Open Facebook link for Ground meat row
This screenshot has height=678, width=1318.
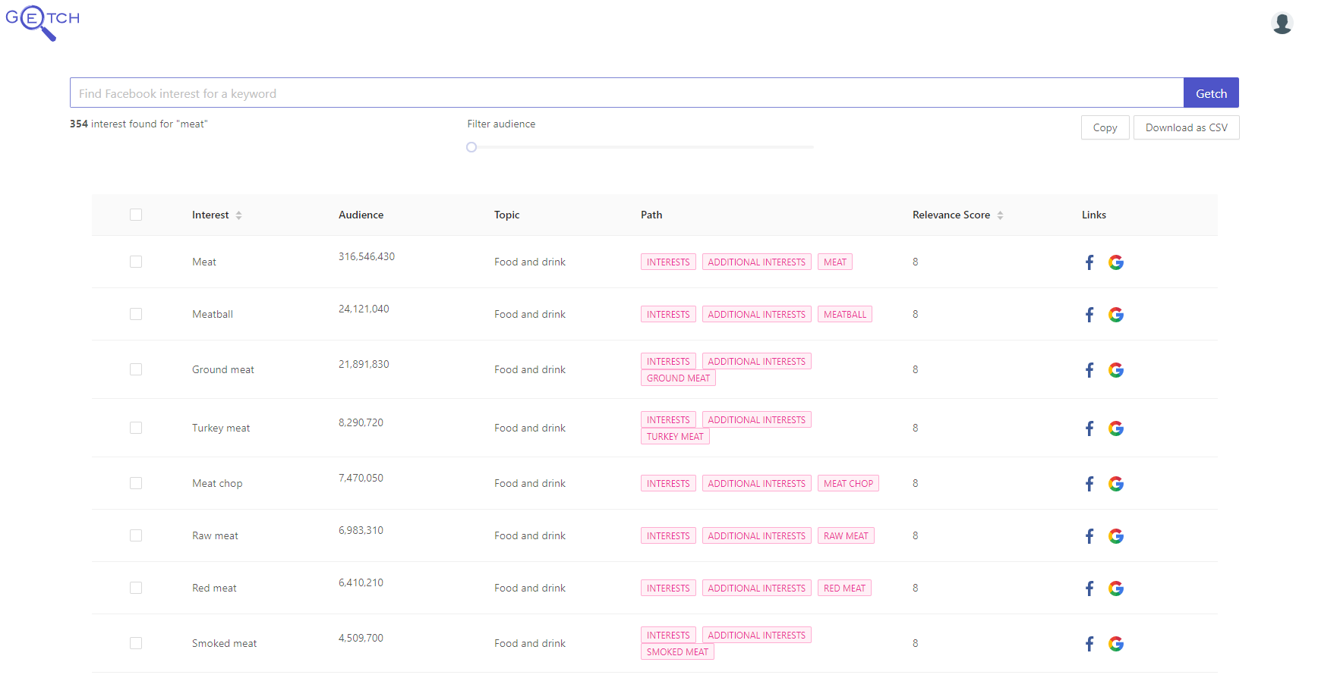pyautogui.click(x=1089, y=370)
